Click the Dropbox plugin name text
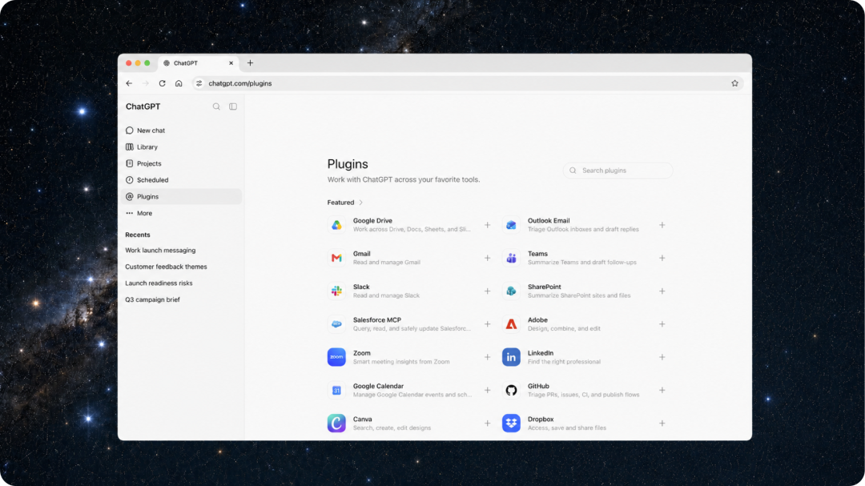The width and height of the screenshot is (865, 486). click(541, 420)
